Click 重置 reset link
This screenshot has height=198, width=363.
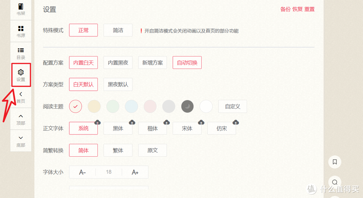point(310,9)
